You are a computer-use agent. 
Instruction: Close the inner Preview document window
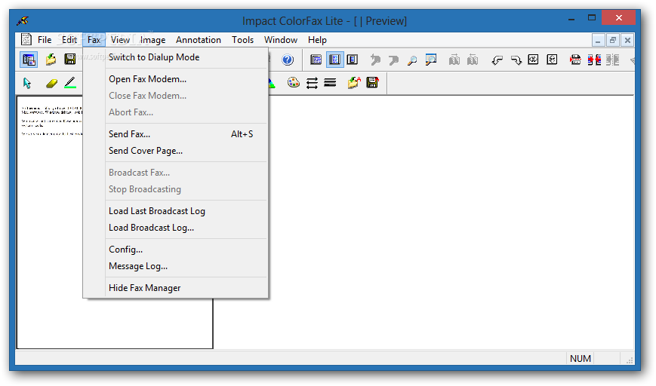(x=627, y=41)
